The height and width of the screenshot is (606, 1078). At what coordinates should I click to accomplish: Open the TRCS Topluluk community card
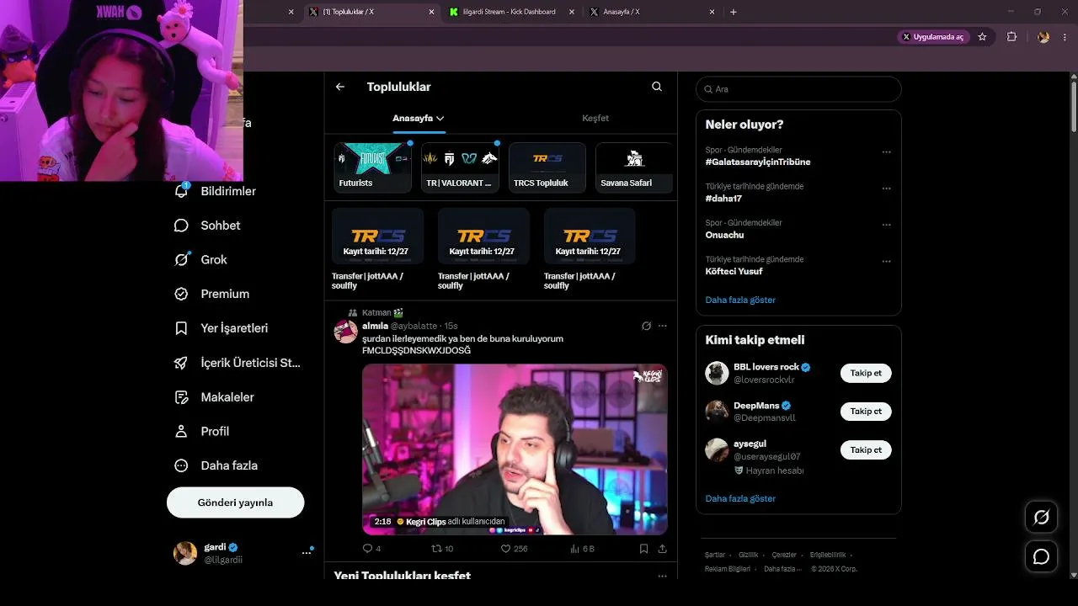click(x=547, y=167)
